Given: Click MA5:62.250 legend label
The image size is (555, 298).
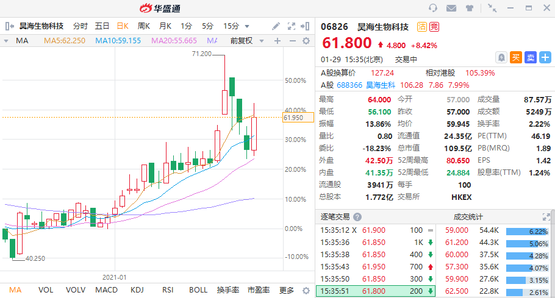Looking at the screenshot, I should [65, 41].
